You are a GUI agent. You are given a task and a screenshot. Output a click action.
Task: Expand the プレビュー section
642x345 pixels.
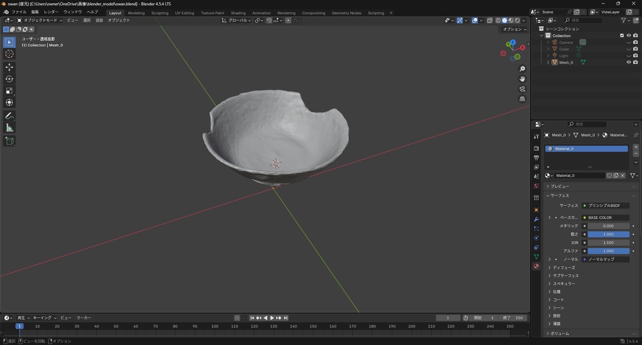560,186
